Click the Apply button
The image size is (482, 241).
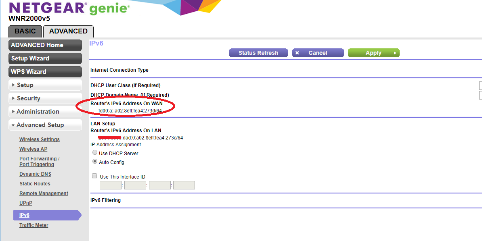pyautogui.click(x=373, y=52)
